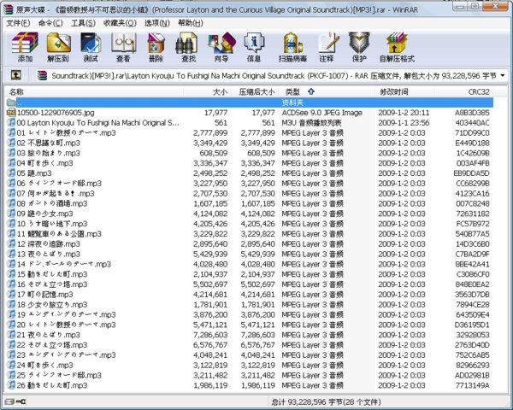Open the Tools (工具) menu
The image size is (513, 410).
tap(83, 23)
